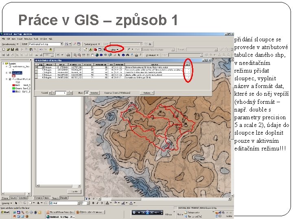
Task: Click the Sketch pencil tool in Editor toolbar
Action: tap(129, 49)
